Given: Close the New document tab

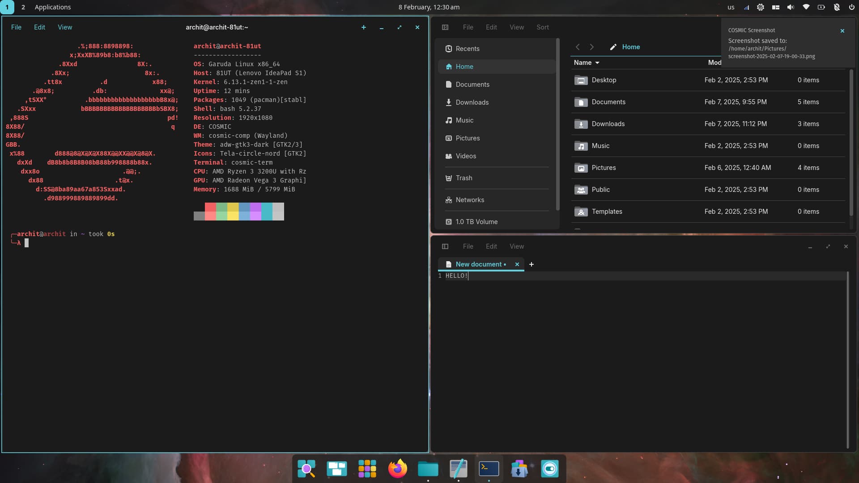Looking at the screenshot, I should click(517, 264).
